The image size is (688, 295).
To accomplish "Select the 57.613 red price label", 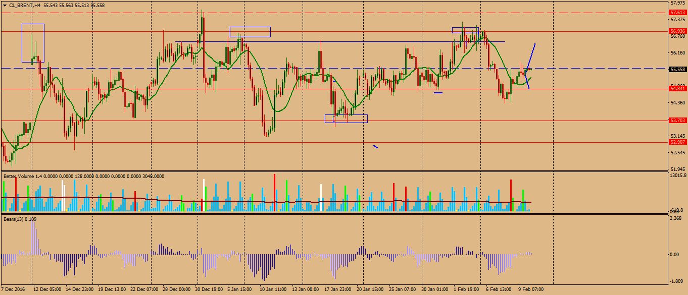I will [677, 12].
